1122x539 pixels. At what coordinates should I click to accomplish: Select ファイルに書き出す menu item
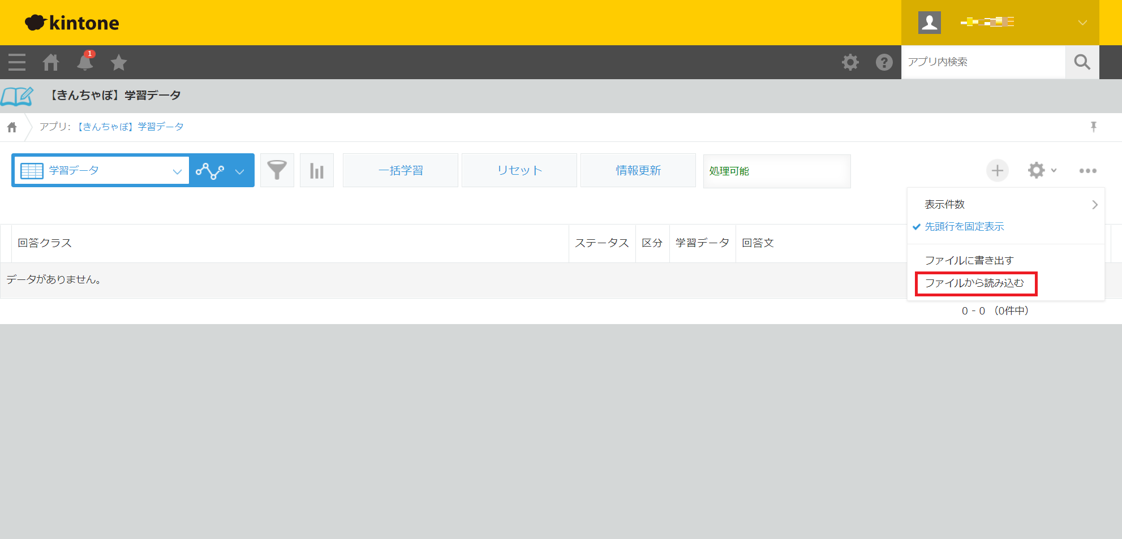[969, 260]
